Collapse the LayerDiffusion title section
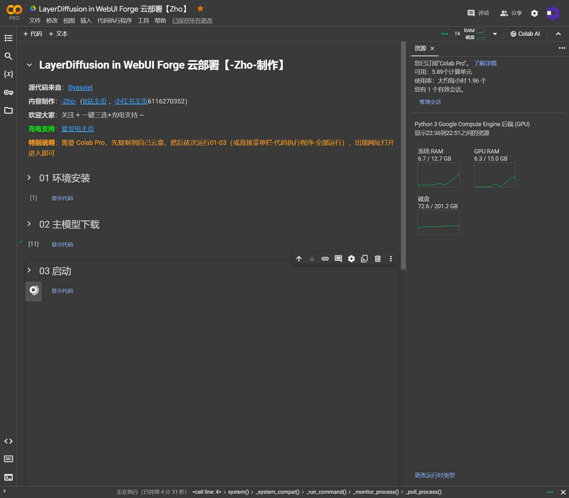The height and width of the screenshot is (498, 569). click(x=29, y=65)
